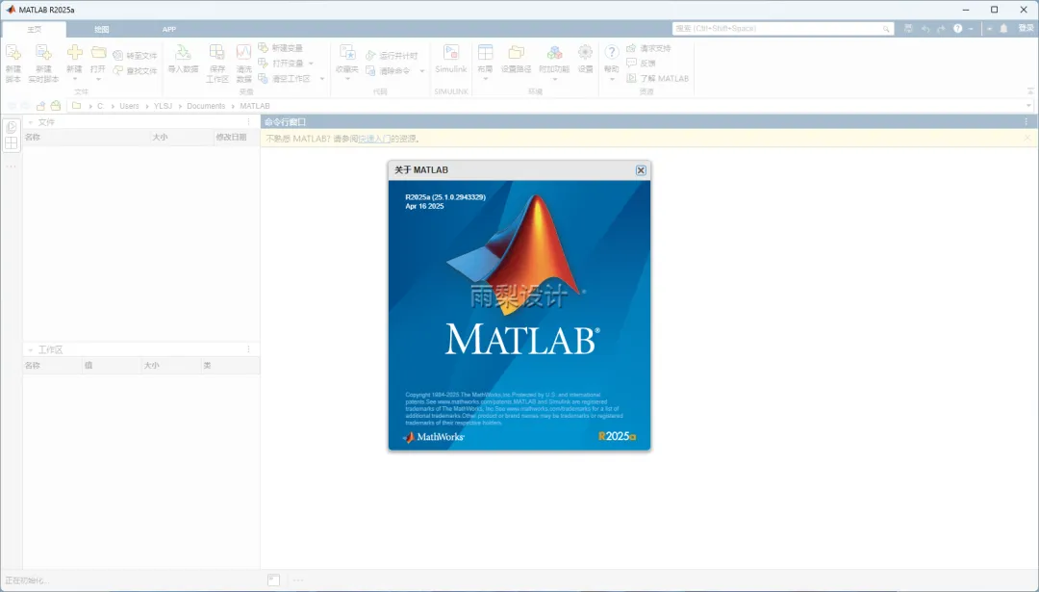1039x592 pixels.
Task: Go up one folder level icon
Action: tap(41, 106)
